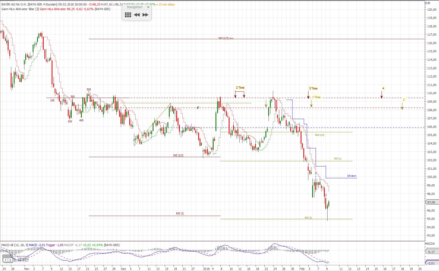Select the '5XZ (1/2) inv.' line label
The image size is (439, 271).
(226, 38)
